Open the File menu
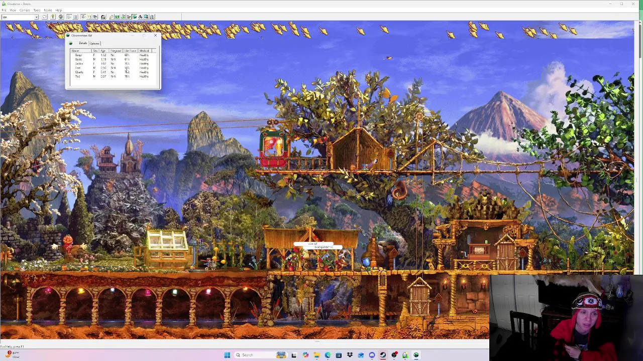The width and height of the screenshot is (643, 361). point(4,10)
